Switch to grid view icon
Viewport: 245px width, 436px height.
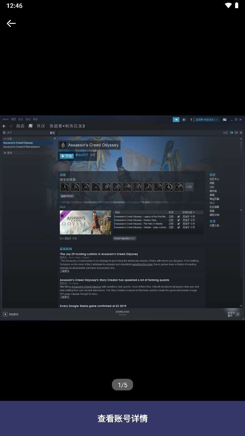(241, 133)
